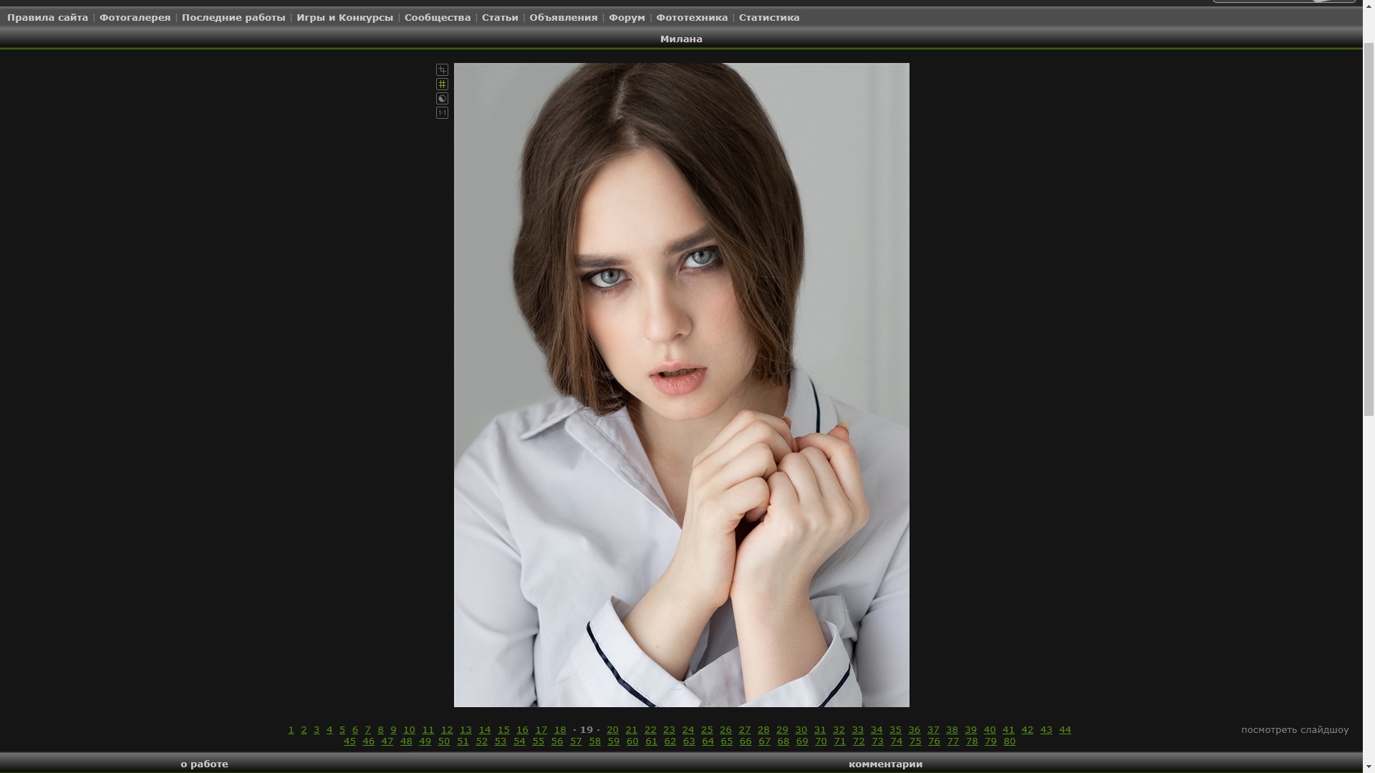Screen dimensions: 1375x773
Task: Click the photo title Милана
Action: (681, 39)
